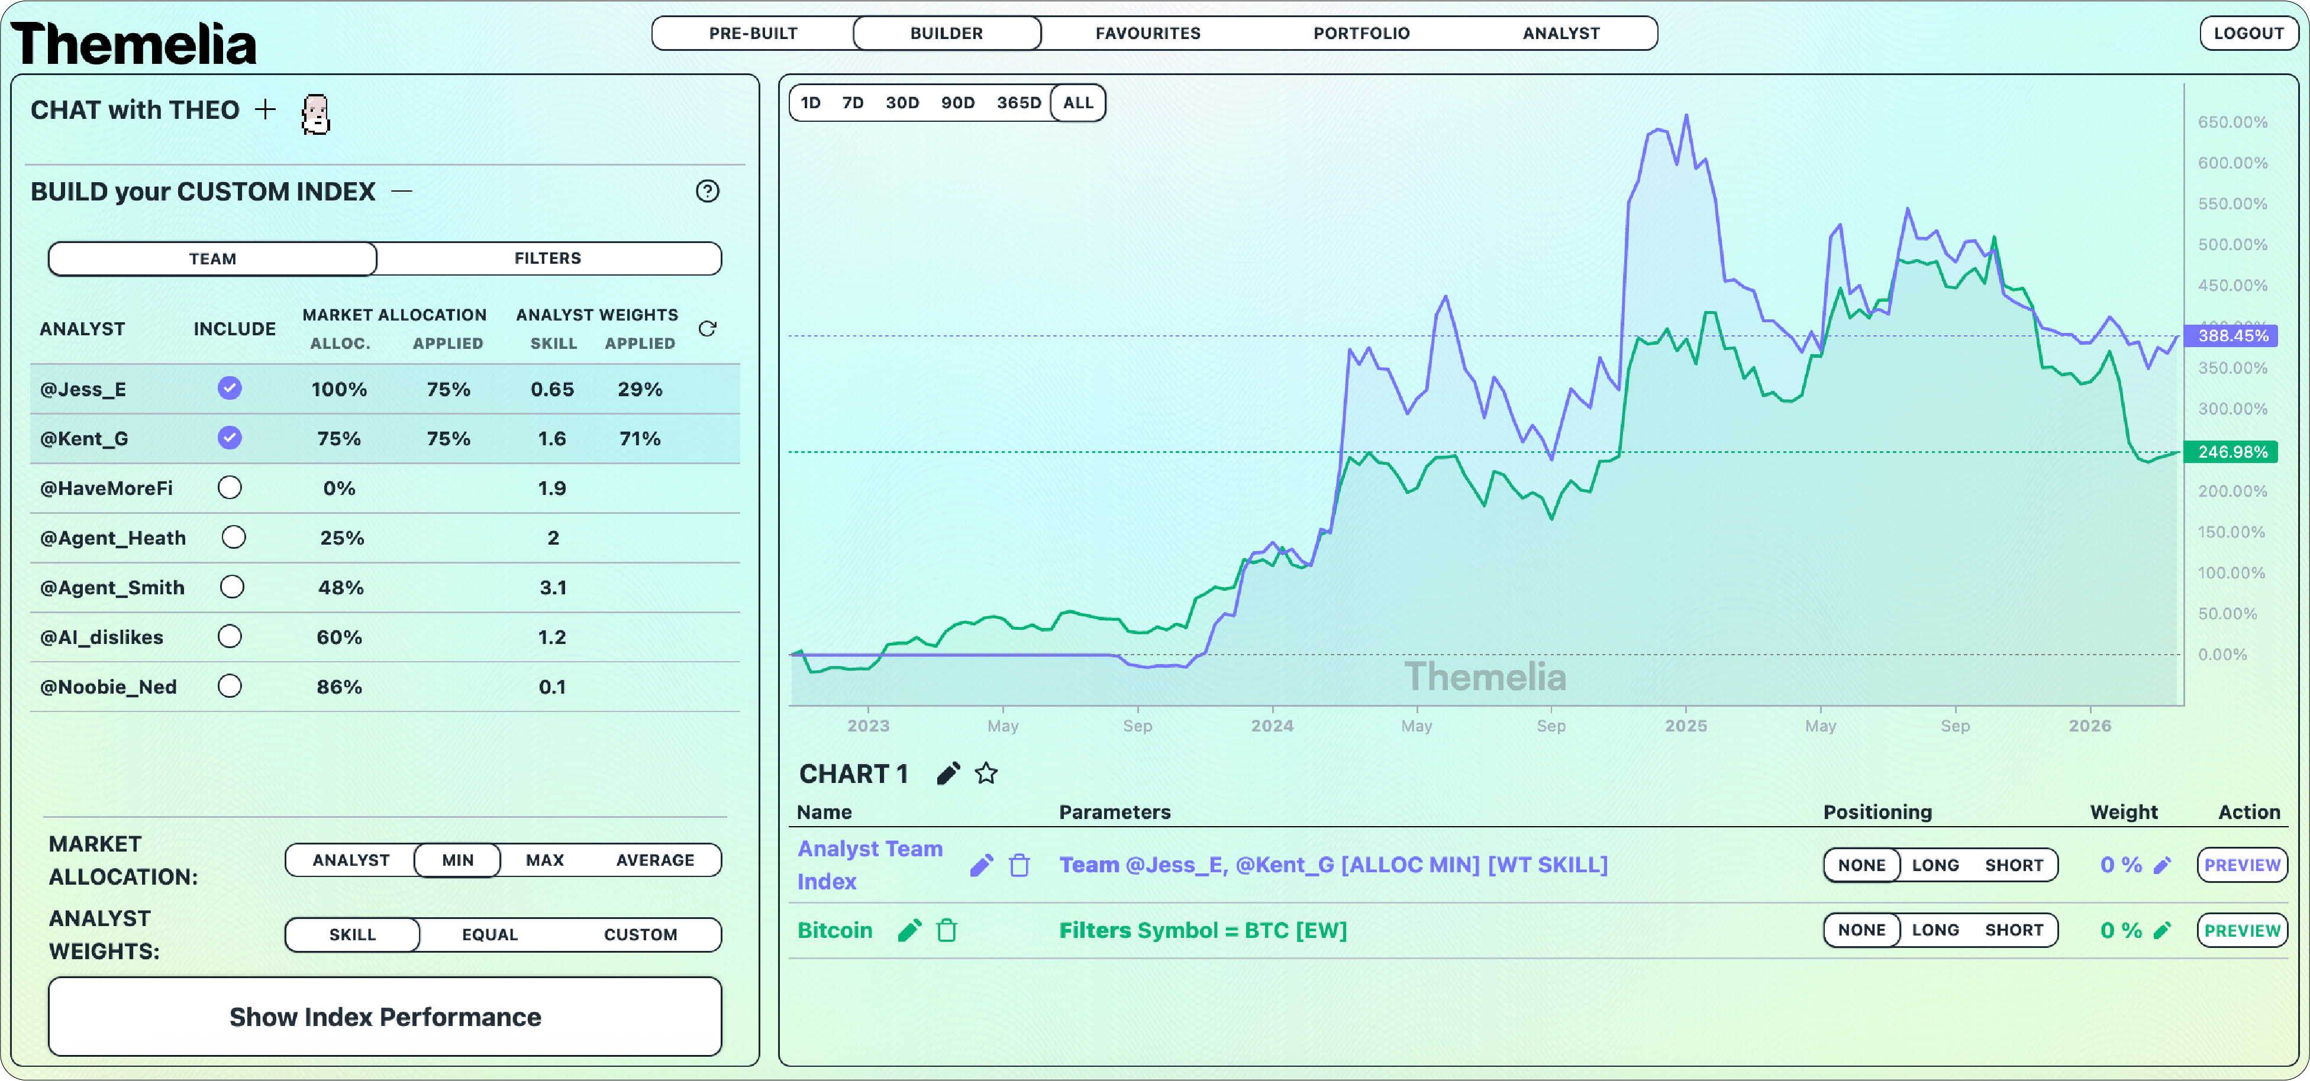Click the Theo avatar icon
2310x1081 pixels.
pos(315,115)
